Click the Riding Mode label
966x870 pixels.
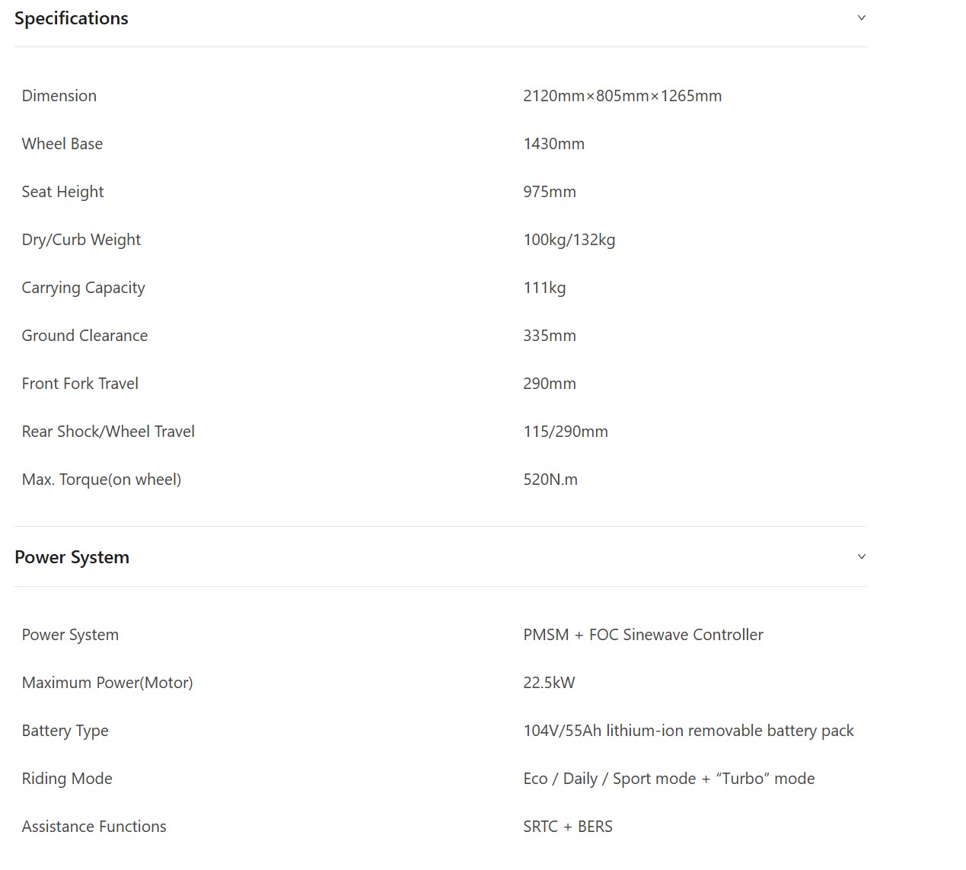67,779
